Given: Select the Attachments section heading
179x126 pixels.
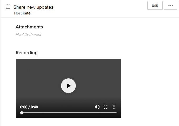Looking at the screenshot, I should coord(29,27).
